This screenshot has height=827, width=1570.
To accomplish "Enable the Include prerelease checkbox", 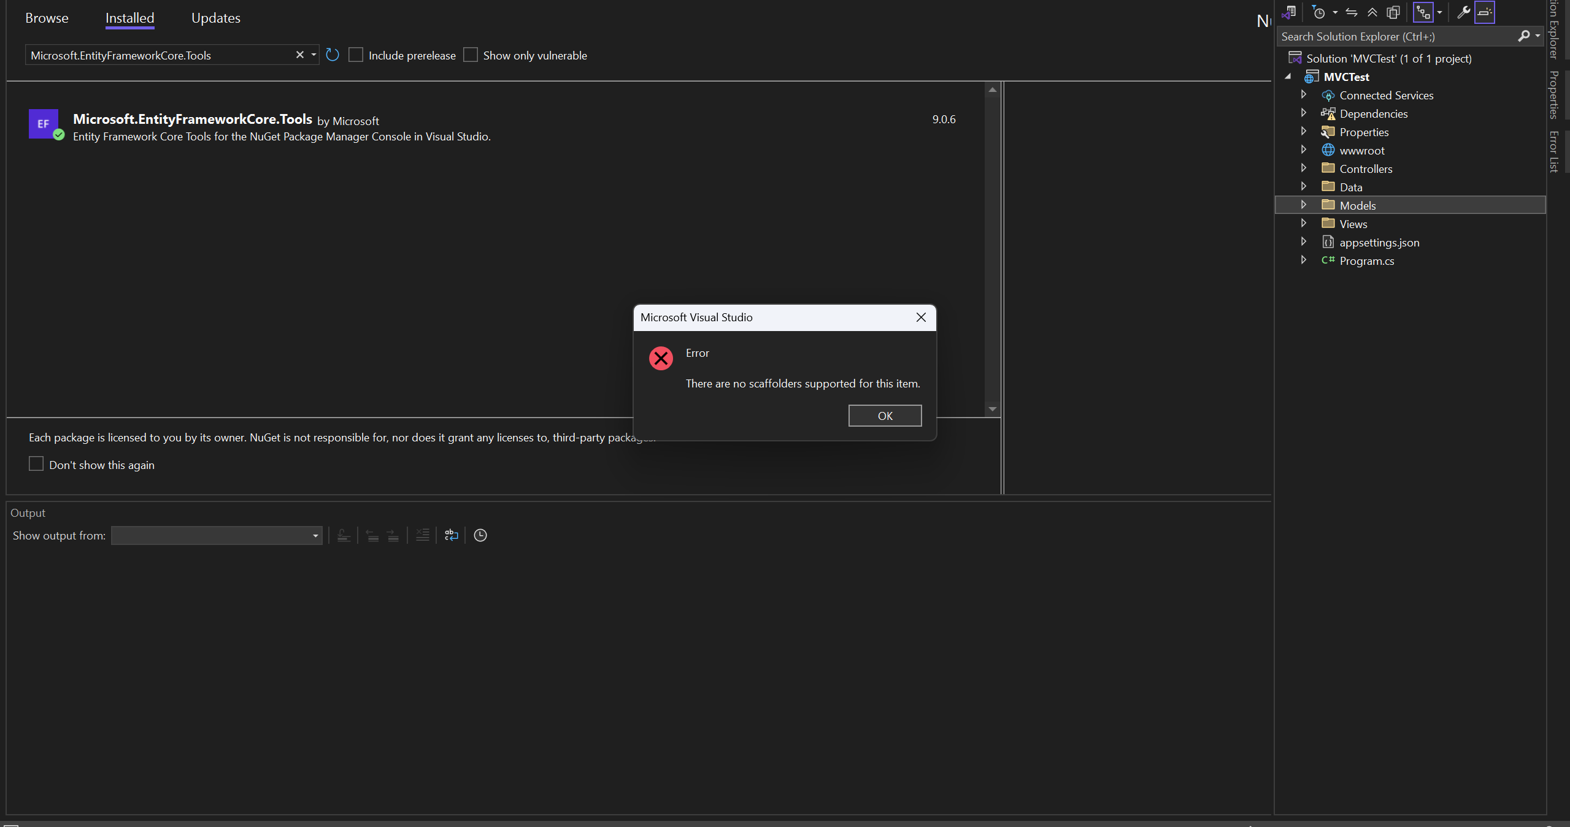I will (356, 55).
